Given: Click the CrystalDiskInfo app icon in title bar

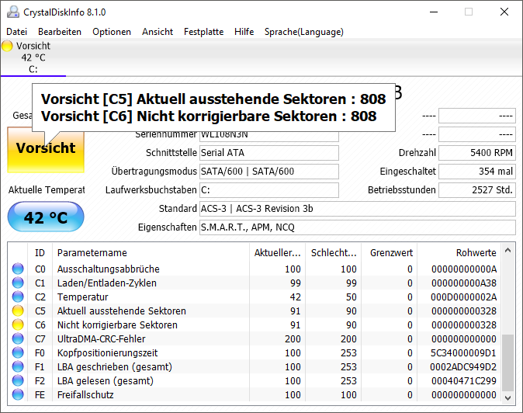Looking at the screenshot, I should pyautogui.click(x=13, y=12).
